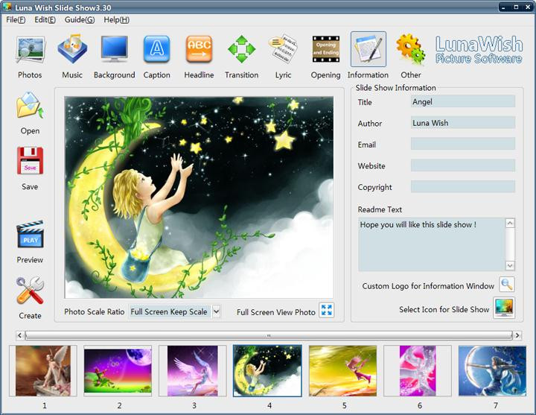Click the thumbnail strip right scroll arrow
Image resolution: width=536 pixels, height=415 pixels.
[x=517, y=335]
